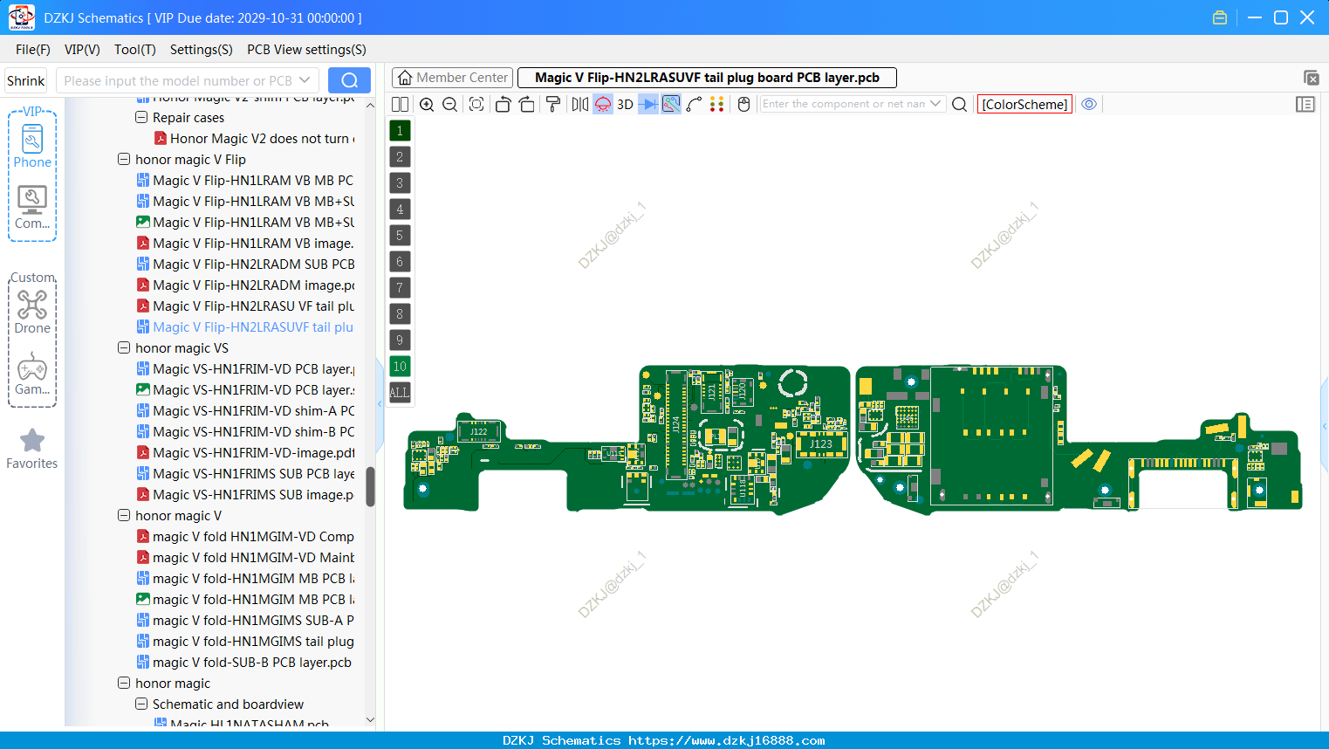Fit the board to screen icon

476,104
